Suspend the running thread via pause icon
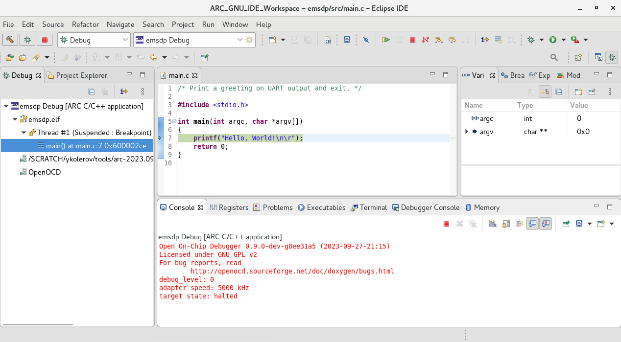The width and height of the screenshot is (621, 342). tap(400, 40)
